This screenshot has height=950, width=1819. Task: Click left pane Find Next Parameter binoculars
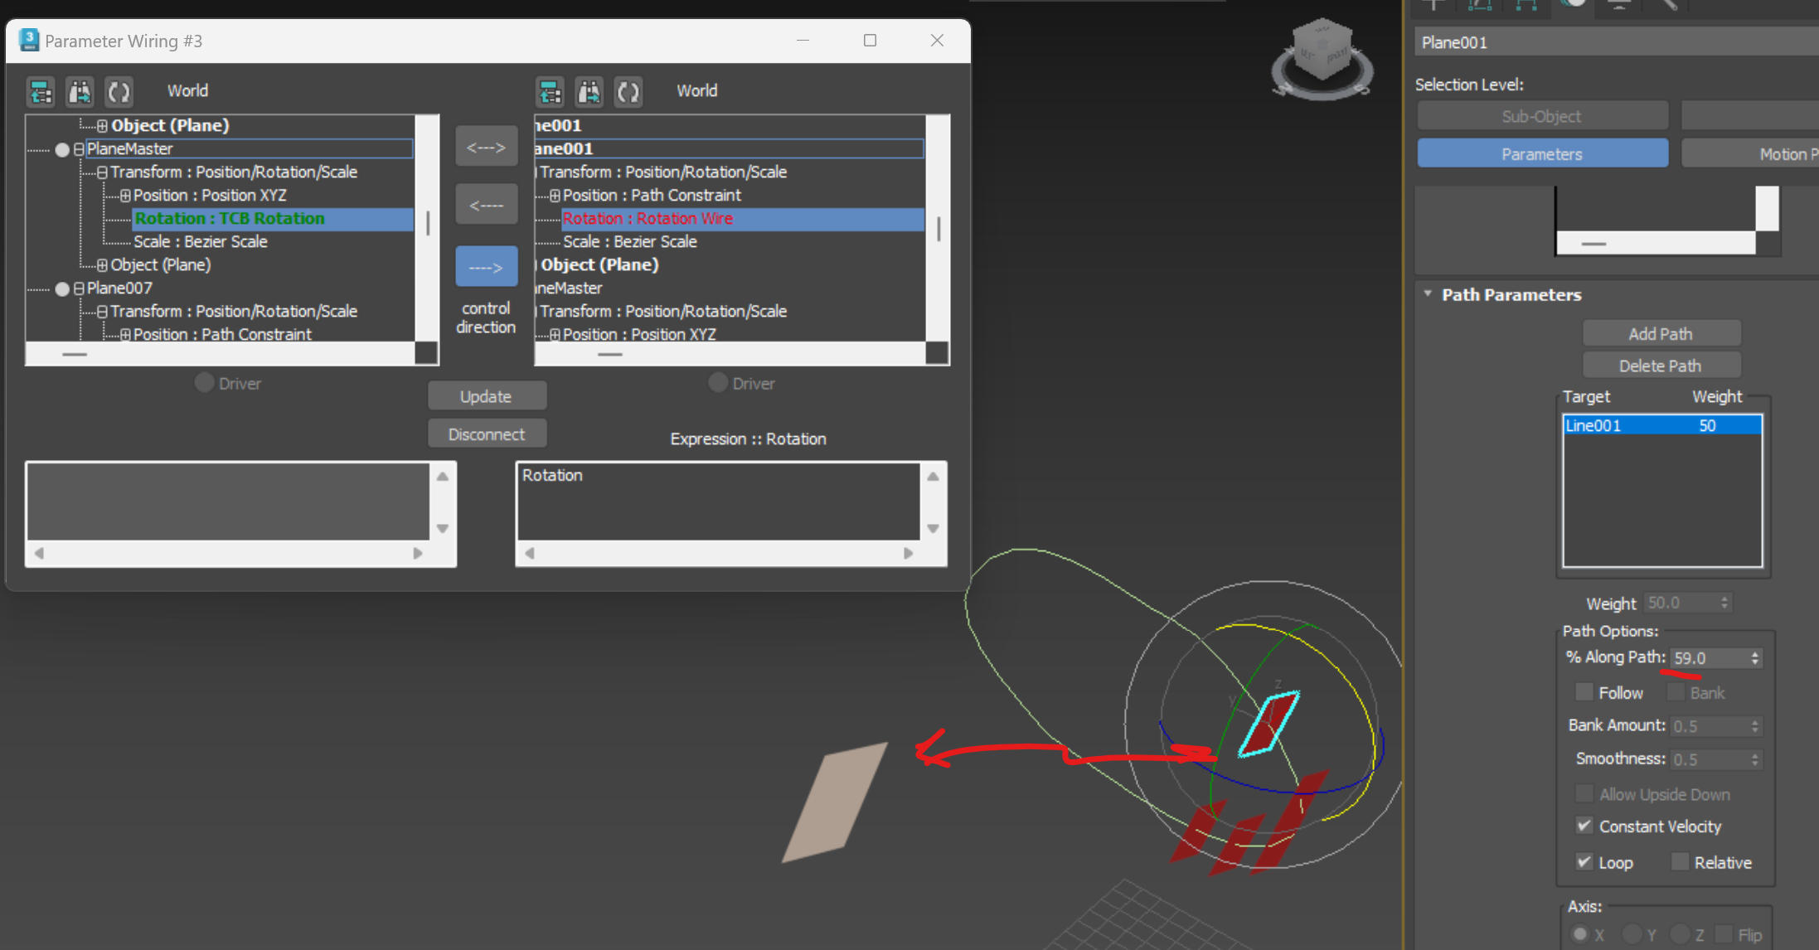(x=80, y=91)
